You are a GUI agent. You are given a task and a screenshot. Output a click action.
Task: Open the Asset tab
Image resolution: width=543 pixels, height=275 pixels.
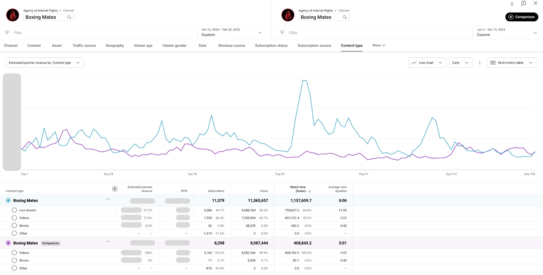[x=57, y=46]
